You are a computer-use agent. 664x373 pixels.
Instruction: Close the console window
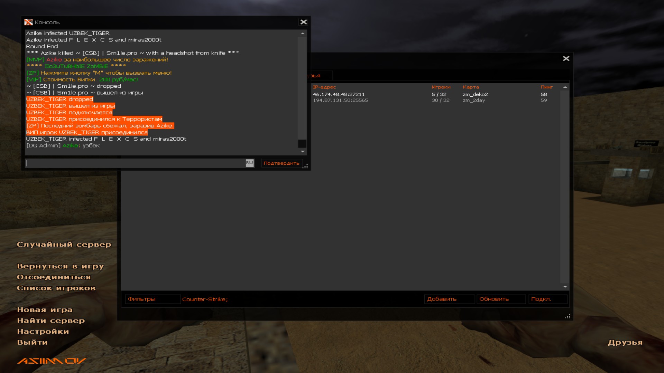(303, 22)
